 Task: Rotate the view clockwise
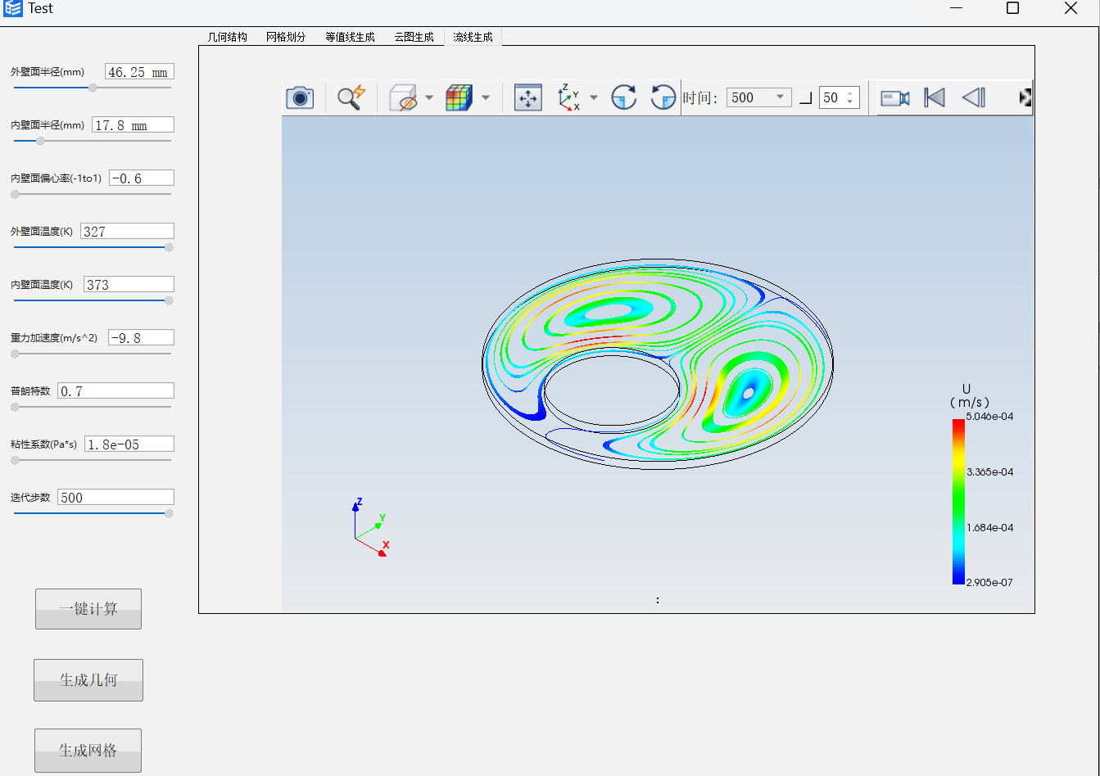click(624, 97)
